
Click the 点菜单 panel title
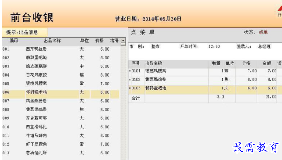pos(143,32)
